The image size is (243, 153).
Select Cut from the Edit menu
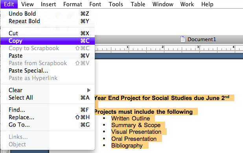48,33
